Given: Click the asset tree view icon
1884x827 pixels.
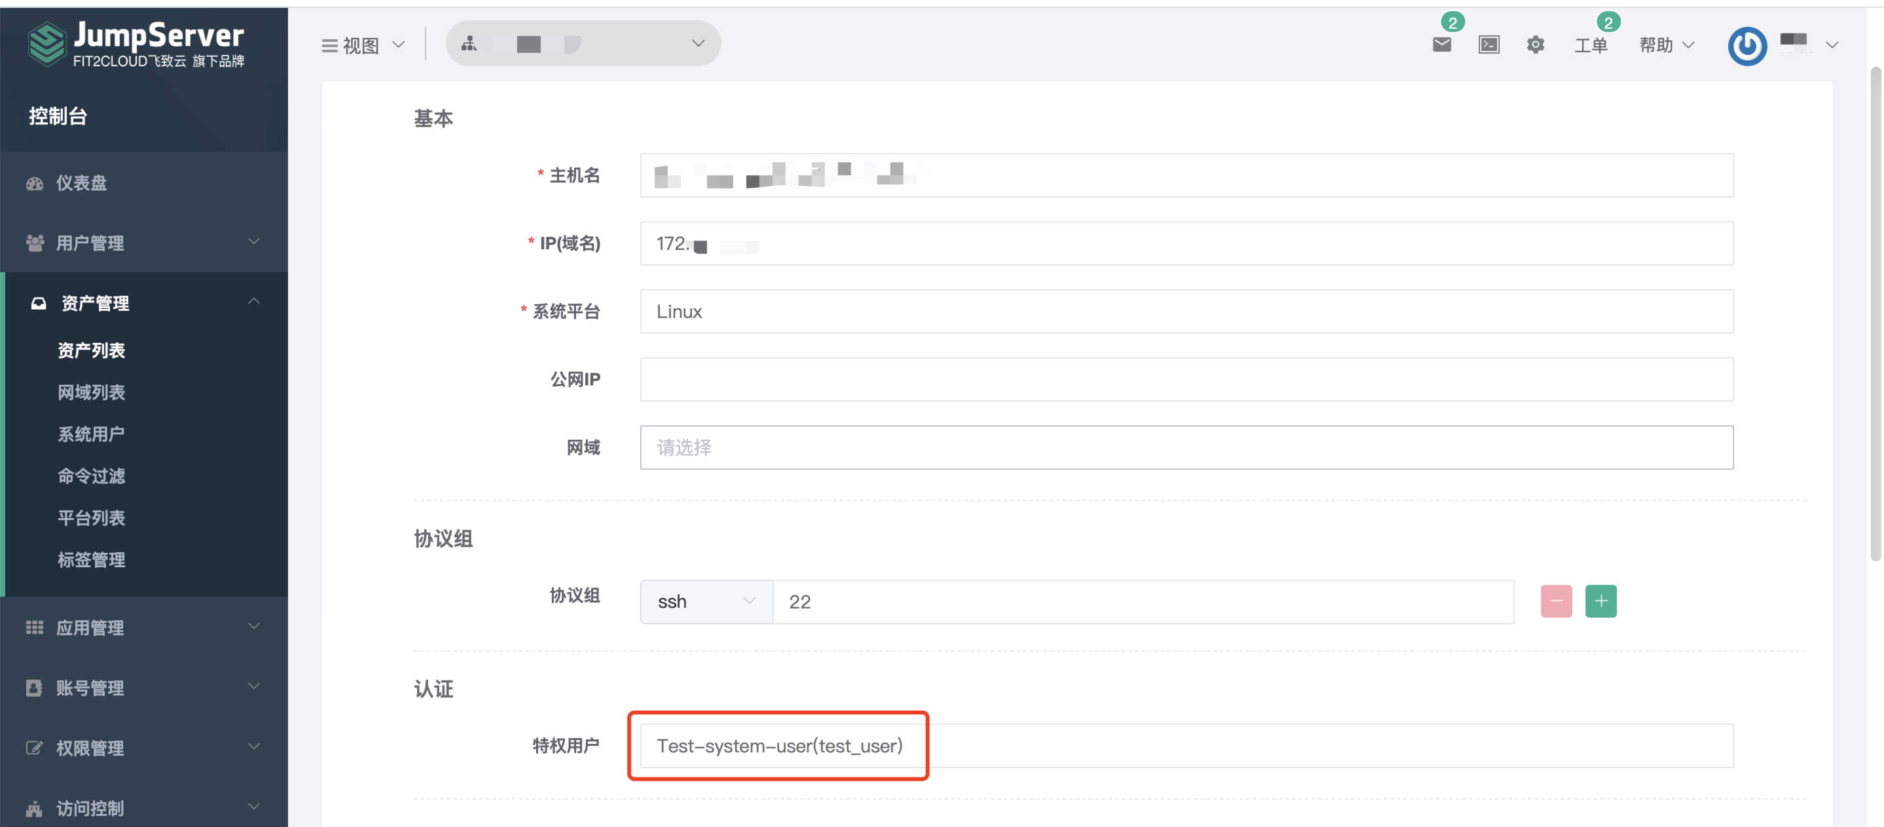Looking at the screenshot, I should pos(469,44).
